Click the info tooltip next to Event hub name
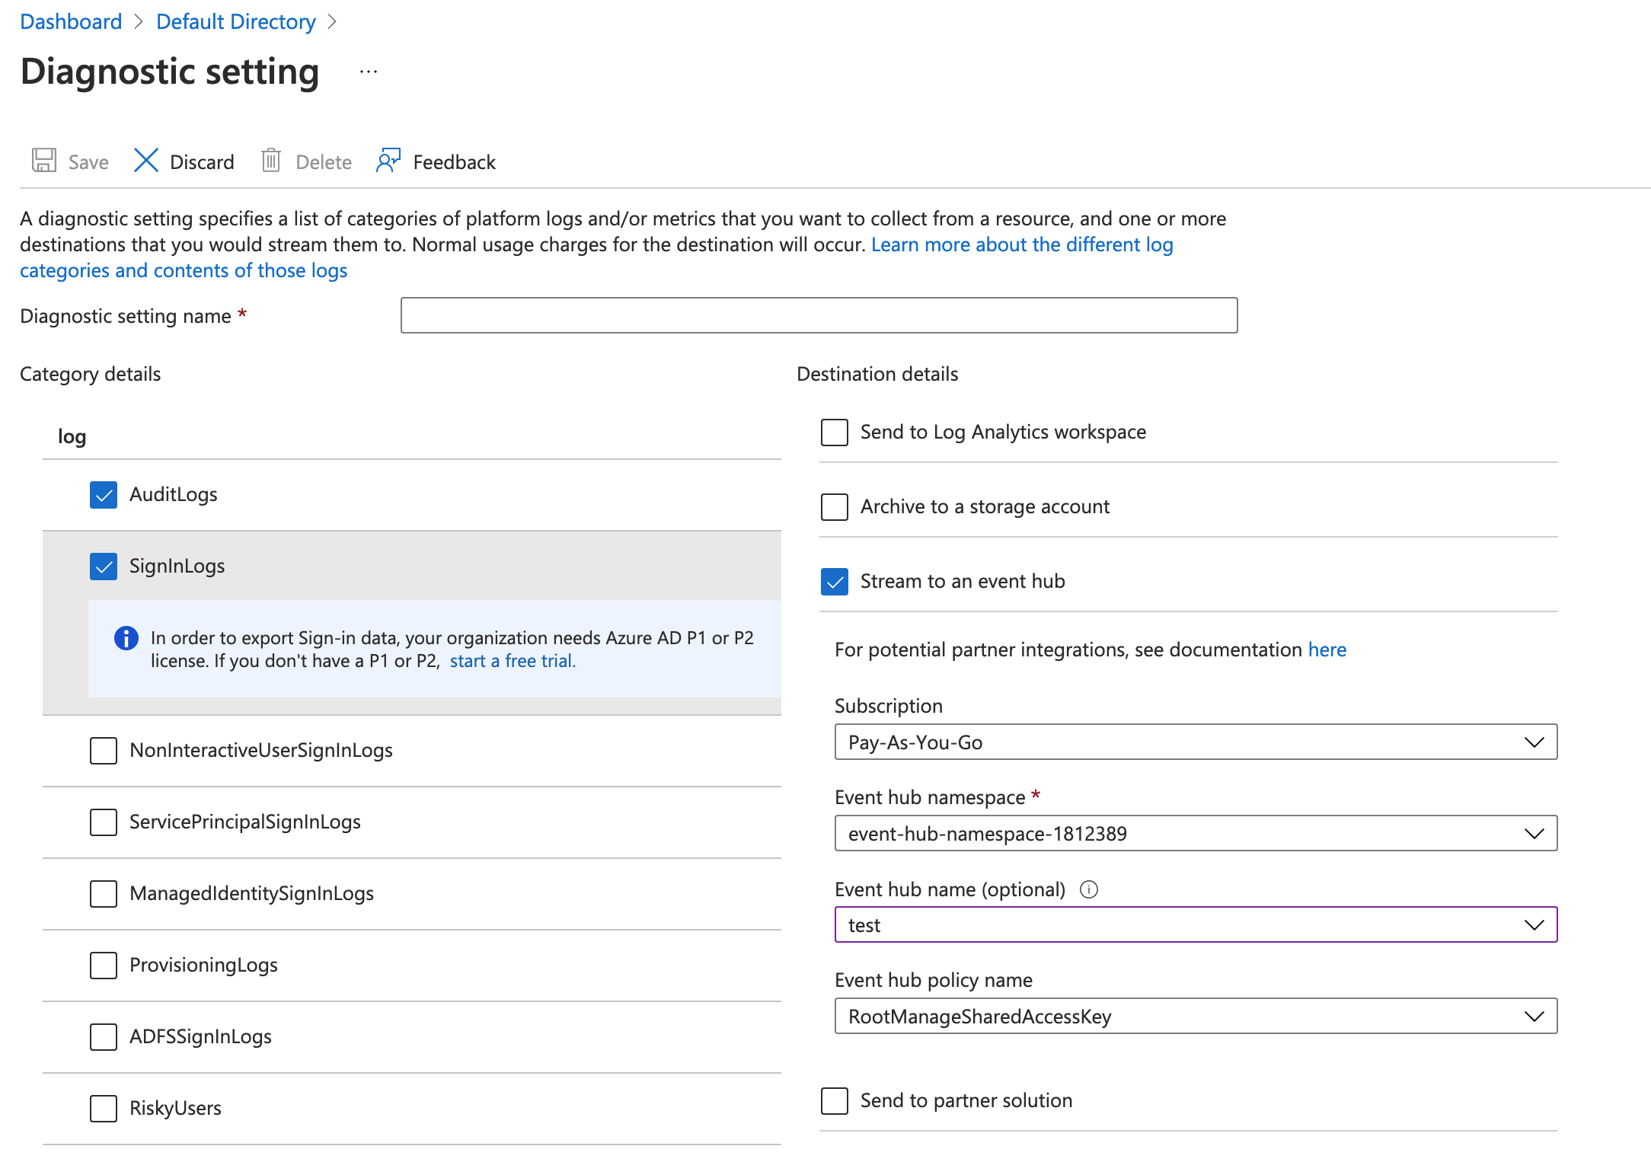 1089,889
